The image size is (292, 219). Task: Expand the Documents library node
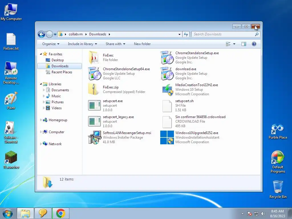[44, 90]
